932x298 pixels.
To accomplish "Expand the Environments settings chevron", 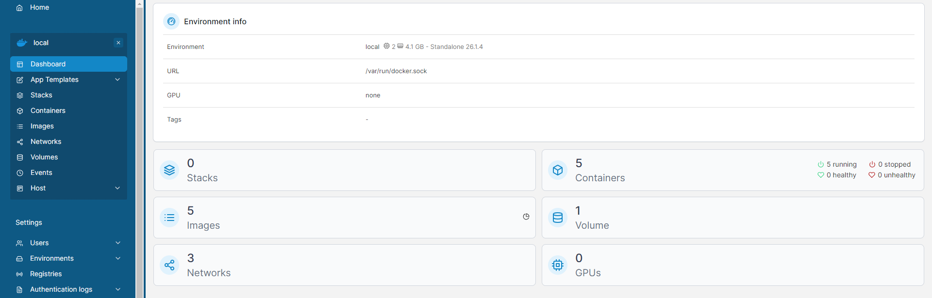I will (x=118, y=258).
